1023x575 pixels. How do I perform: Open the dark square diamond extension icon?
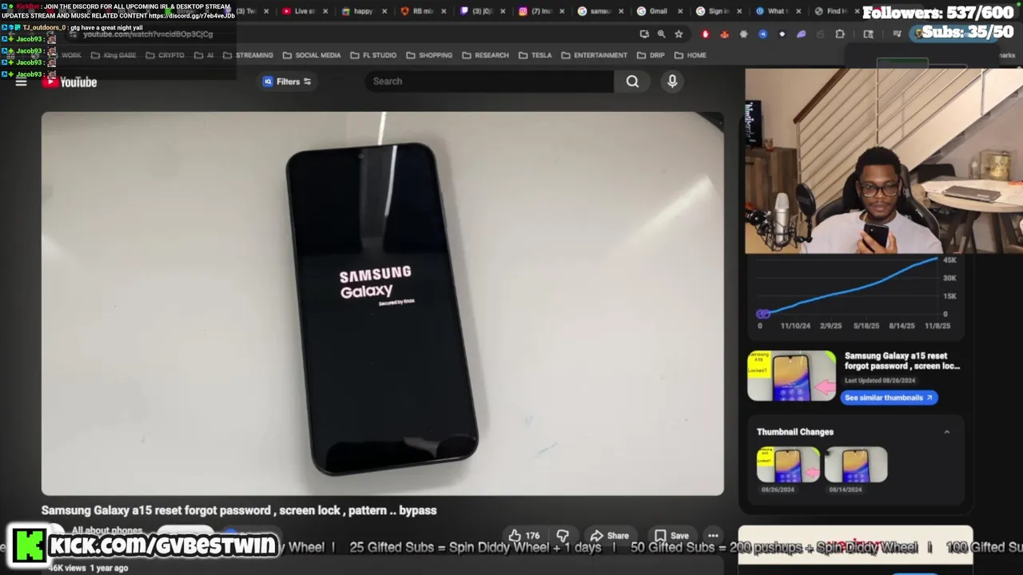(782, 34)
